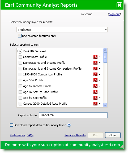Select the 1990-2000 Comparison Profile checkbox
128x153 pixels.
coord(20,74)
